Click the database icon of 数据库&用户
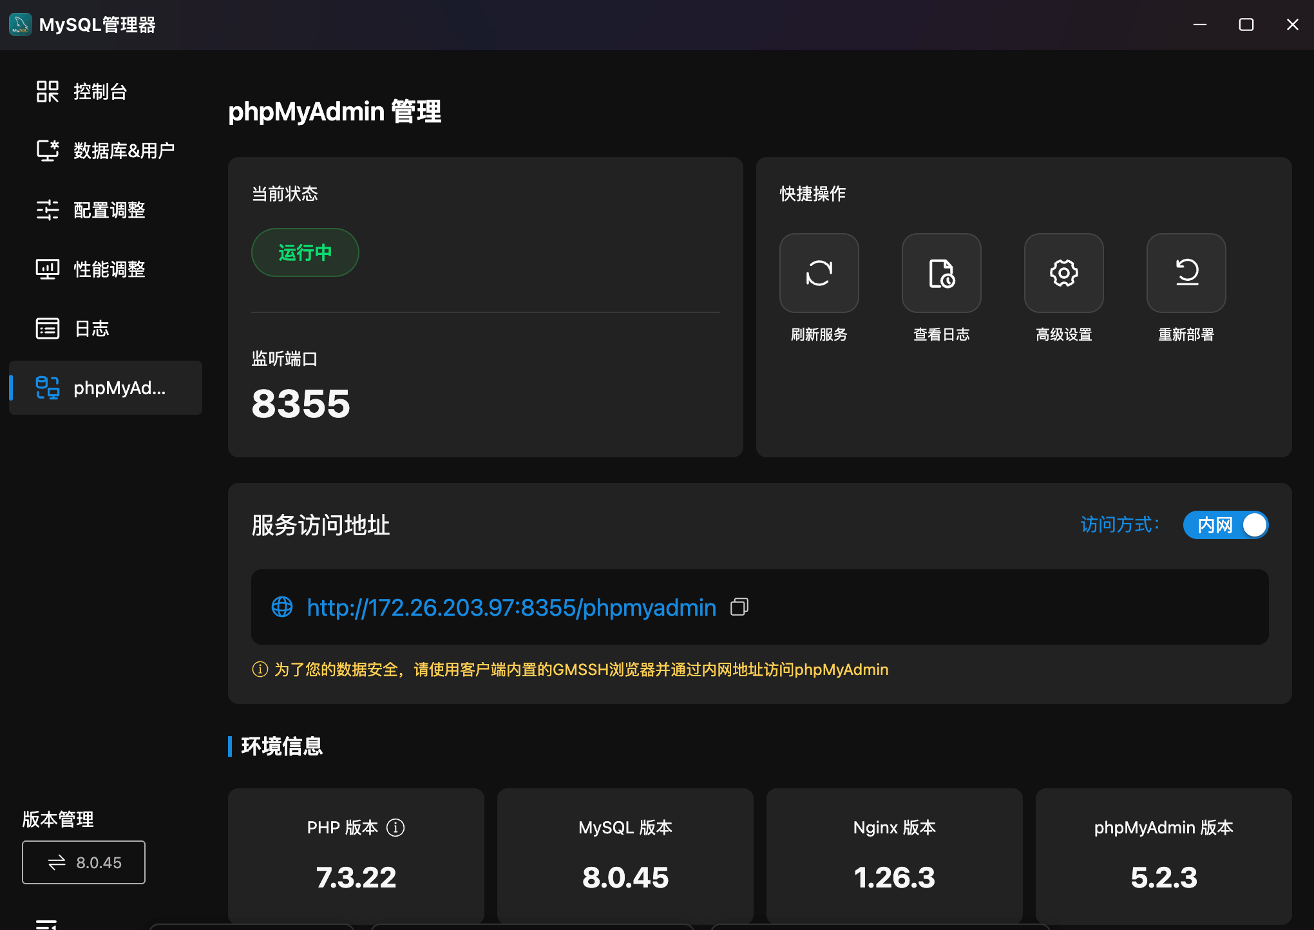1314x930 pixels. (47, 151)
